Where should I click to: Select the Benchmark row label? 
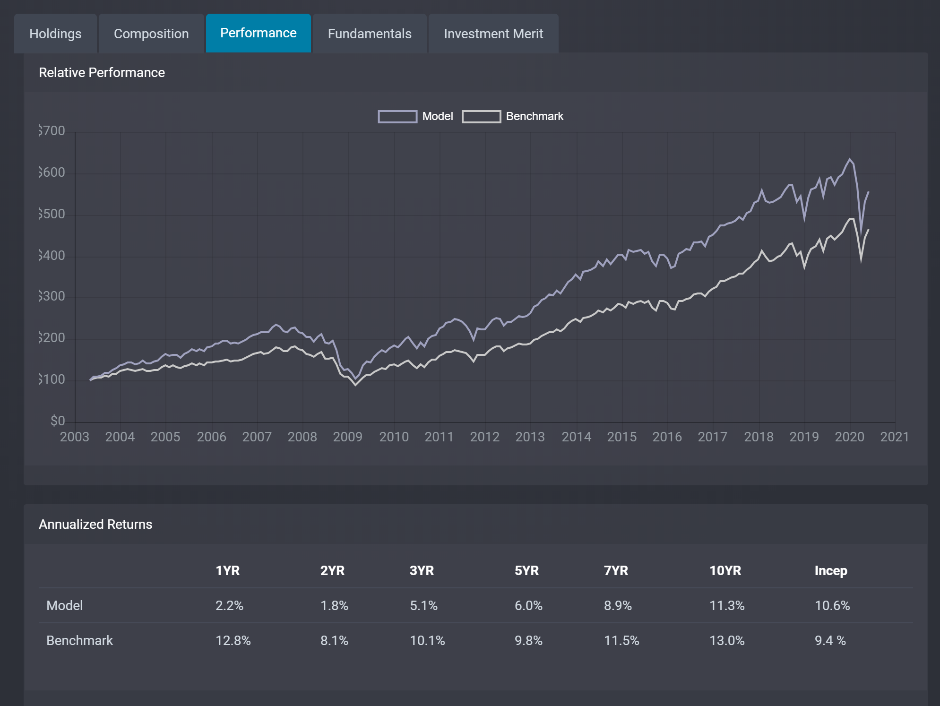(79, 640)
